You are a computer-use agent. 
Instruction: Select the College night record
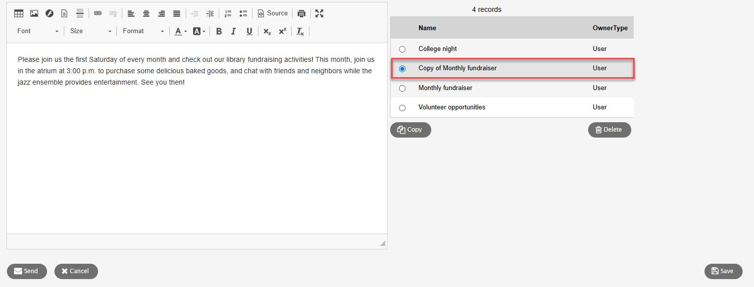pyautogui.click(x=402, y=49)
